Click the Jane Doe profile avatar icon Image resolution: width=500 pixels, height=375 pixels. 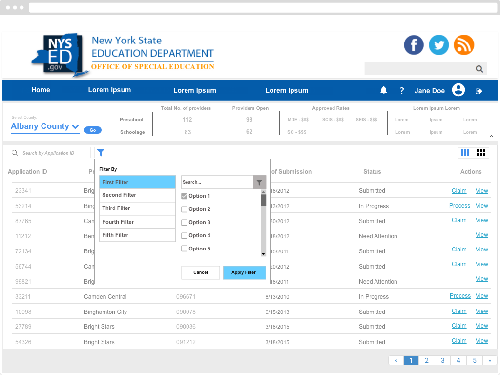tap(458, 90)
